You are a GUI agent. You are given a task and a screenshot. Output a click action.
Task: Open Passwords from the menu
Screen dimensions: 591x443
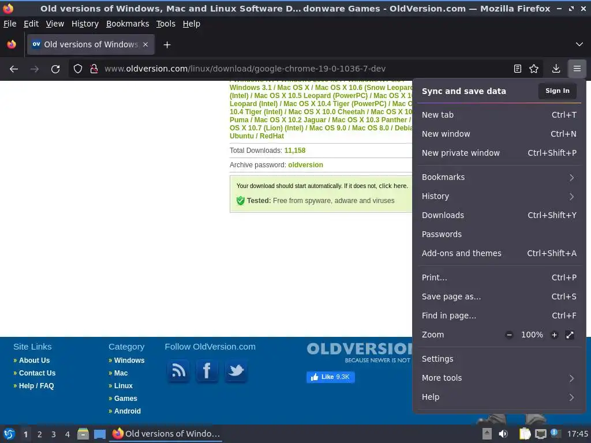[499, 234]
